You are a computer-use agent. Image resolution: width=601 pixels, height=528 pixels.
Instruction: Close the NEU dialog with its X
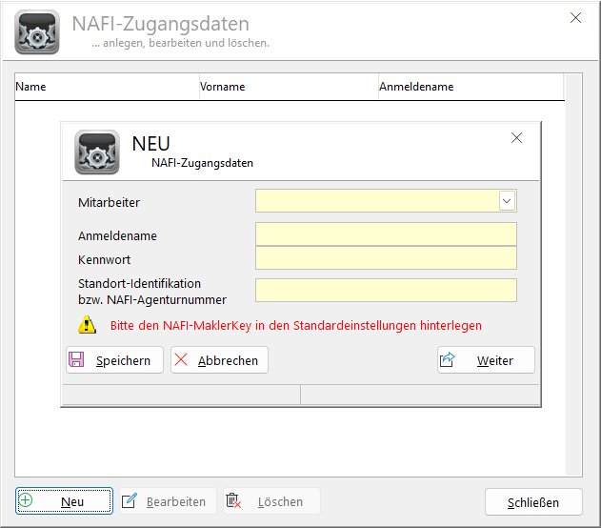pos(517,138)
